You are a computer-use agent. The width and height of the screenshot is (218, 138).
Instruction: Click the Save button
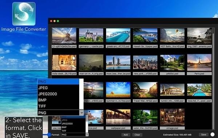(x=203, y=134)
